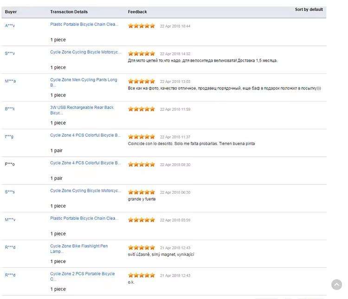Open Cycle Zone 2 PCS Portable Bicycle link
The image size is (348, 299).
click(x=83, y=276)
